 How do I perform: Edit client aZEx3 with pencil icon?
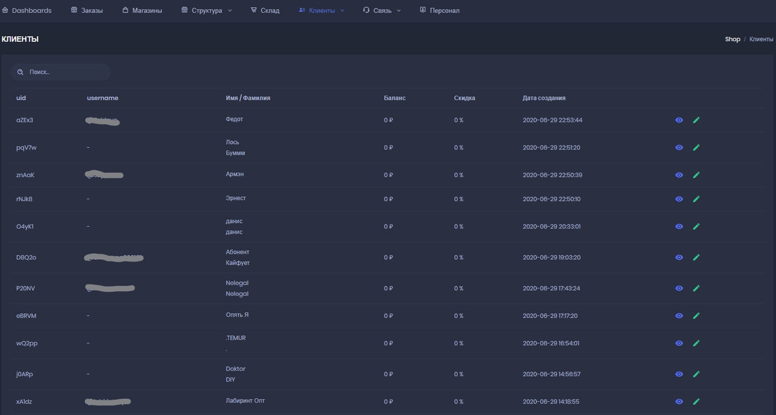click(x=696, y=120)
